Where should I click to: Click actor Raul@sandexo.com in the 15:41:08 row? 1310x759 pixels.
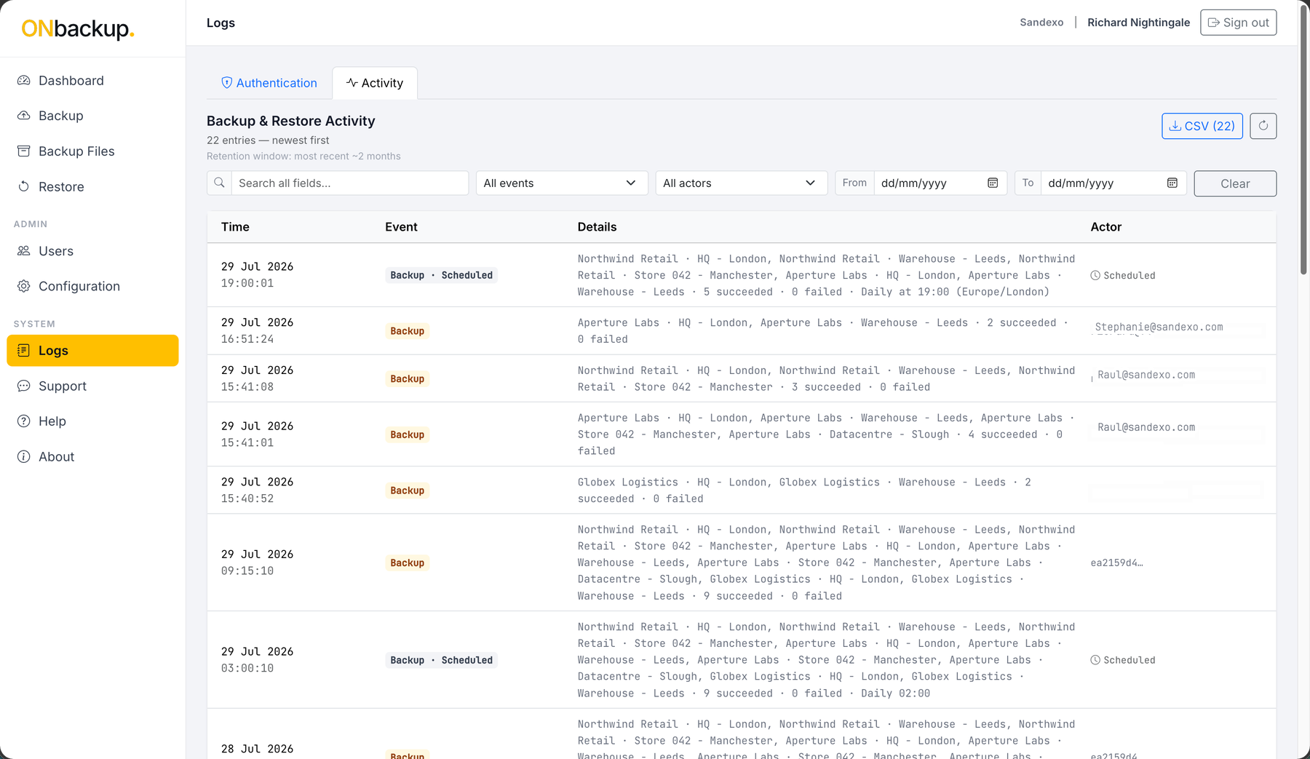pos(1146,375)
